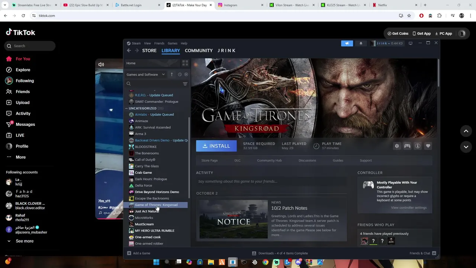Image resolution: width=476 pixels, height=268 pixels.
Task: Open the Games menu in Steam
Action: click(x=172, y=43)
